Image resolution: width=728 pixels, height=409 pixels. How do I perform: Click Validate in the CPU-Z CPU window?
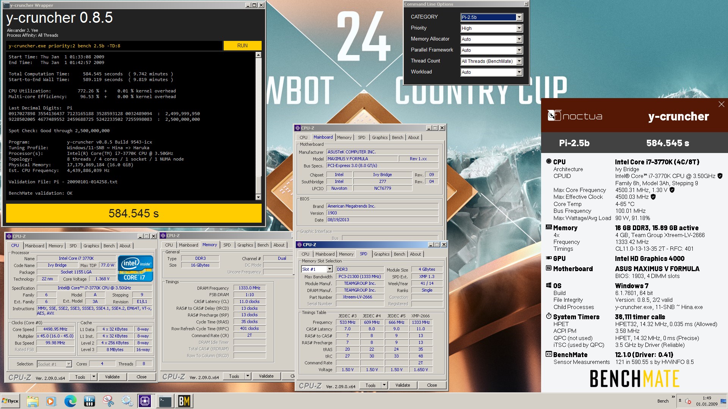112,377
